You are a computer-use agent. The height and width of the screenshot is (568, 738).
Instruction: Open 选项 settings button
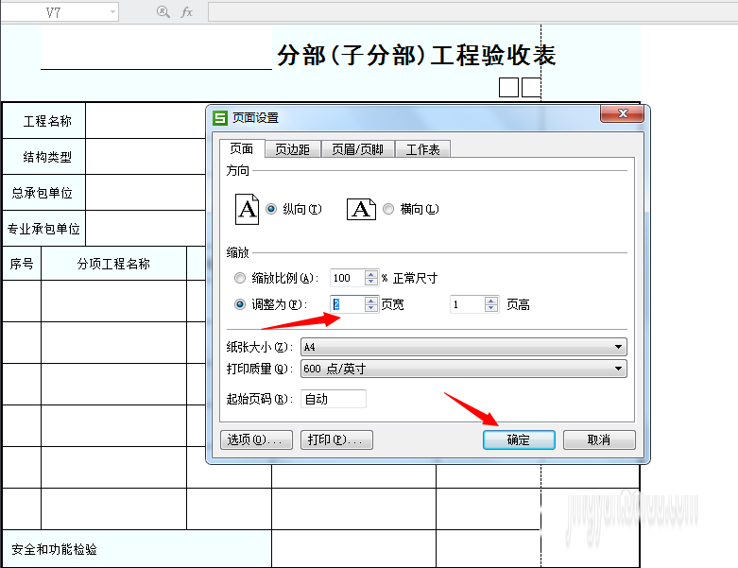(x=255, y=439)
